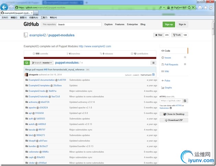
Task: View the 4 branches
Action: click(73, 54)
